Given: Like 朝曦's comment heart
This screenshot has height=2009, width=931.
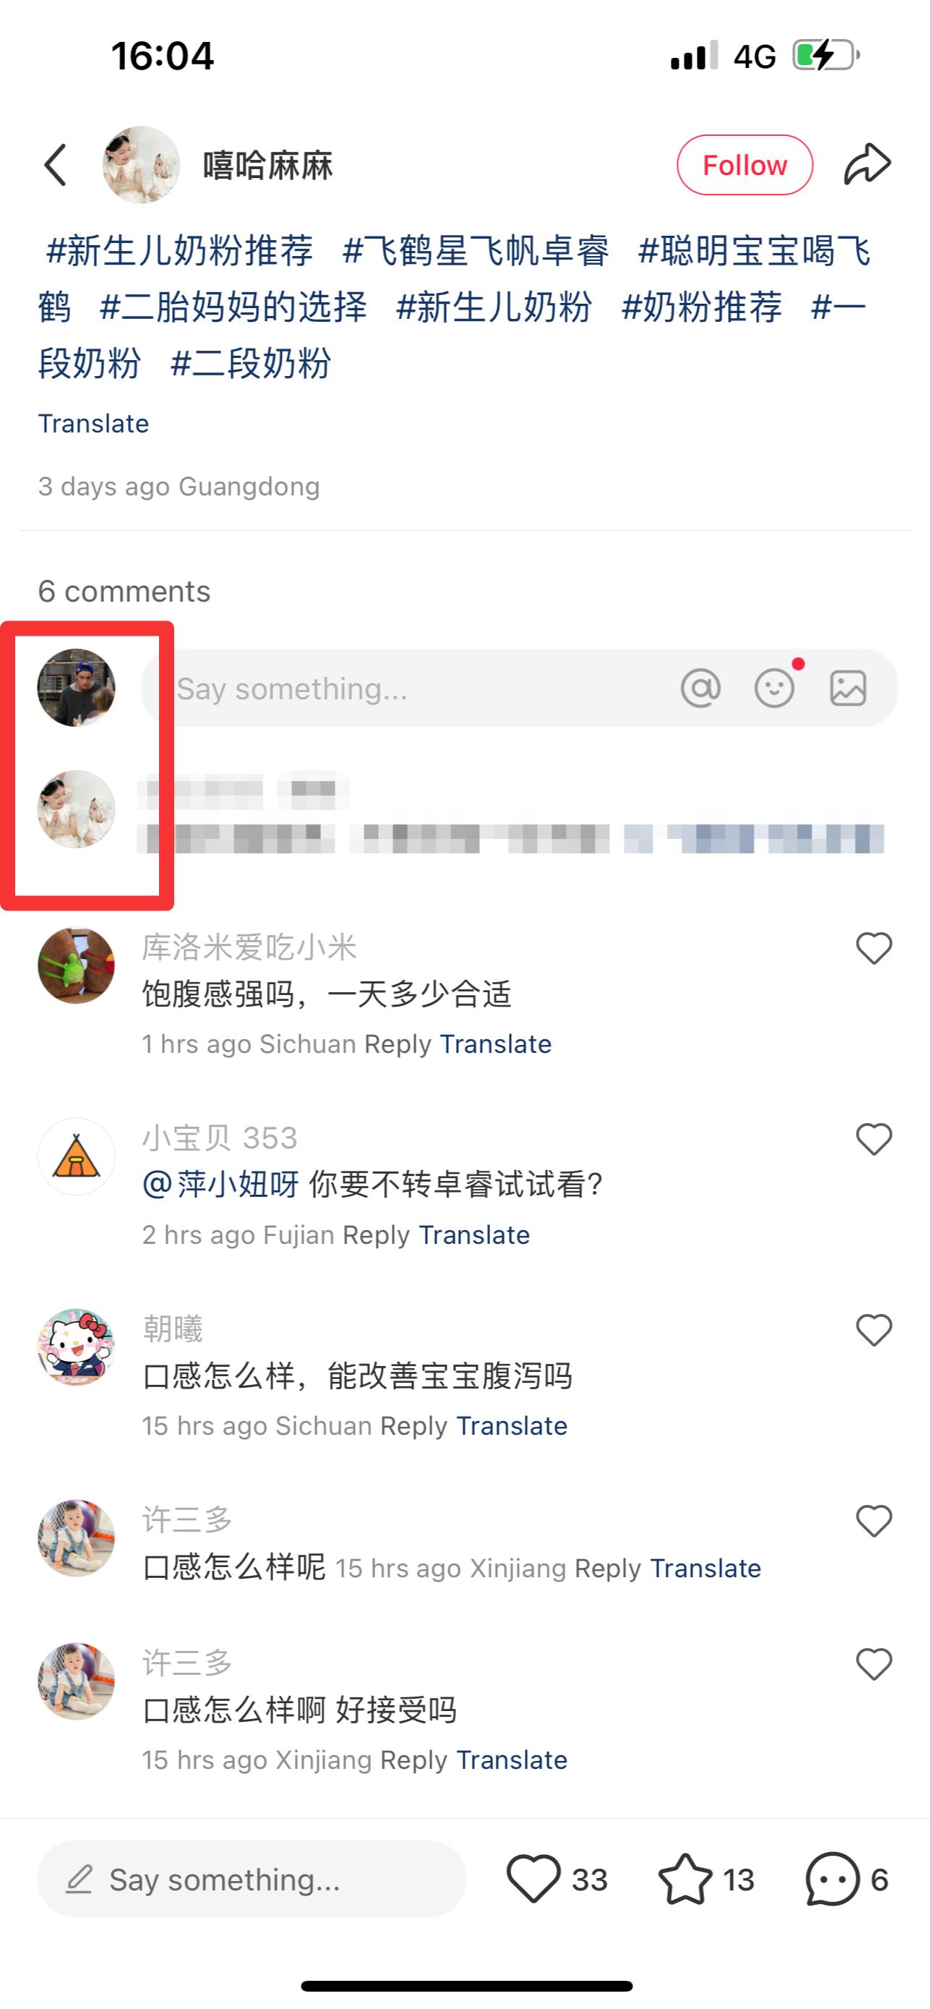Looking at the screenshot, I should pos(873,1331).
